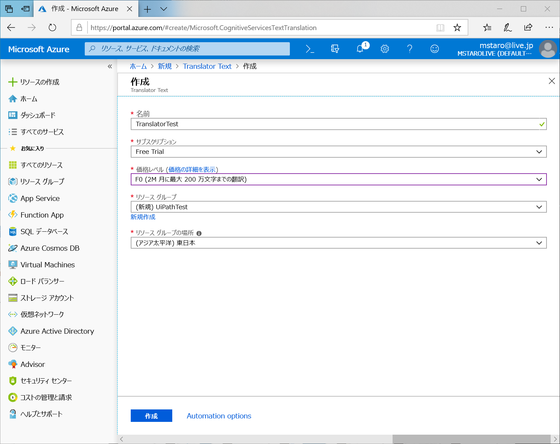Screen dimensions: 560x444
Task: Open the Cloud Shell terminal
Action: click(x=310, y=49)
